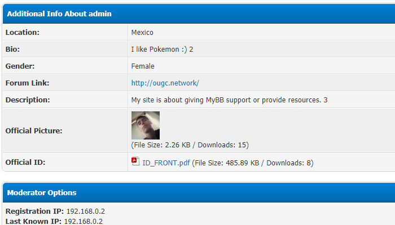Screen dimensions: 395x225
Task: Click the 'Additional Info About admin' header
Action: click(59, 13)
